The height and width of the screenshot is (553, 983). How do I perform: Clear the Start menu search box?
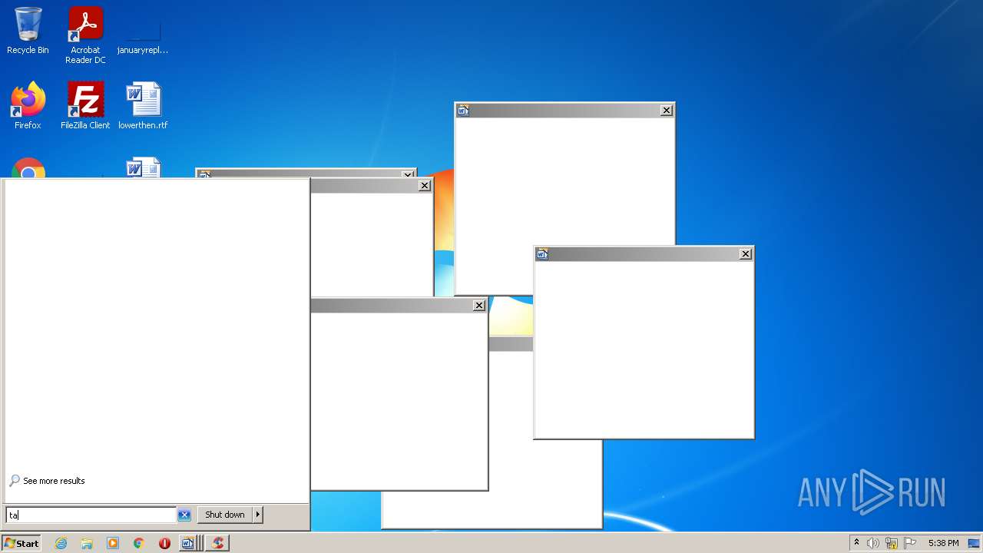coord(184,515)
